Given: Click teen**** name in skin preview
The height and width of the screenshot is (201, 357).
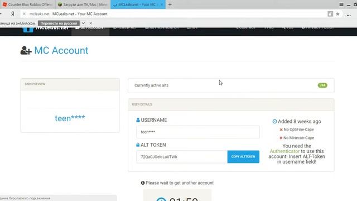Looking at the screenshot, I should (70, 118).
